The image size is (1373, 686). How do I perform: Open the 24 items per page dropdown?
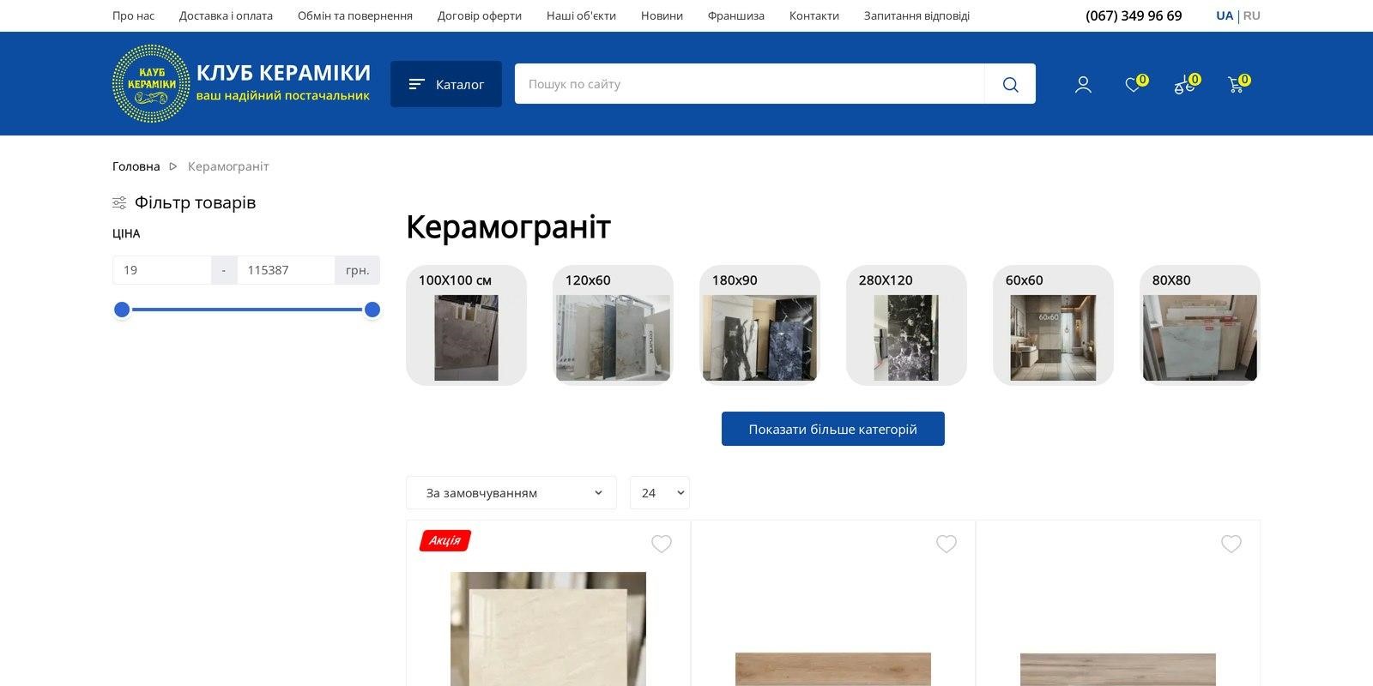coord(660,493)
